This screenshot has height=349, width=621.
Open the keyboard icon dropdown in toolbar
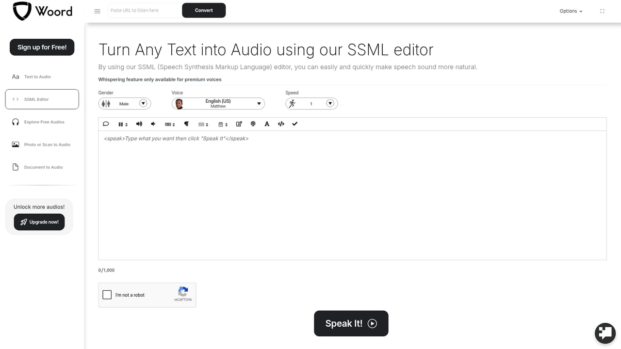tap(203, 124)
